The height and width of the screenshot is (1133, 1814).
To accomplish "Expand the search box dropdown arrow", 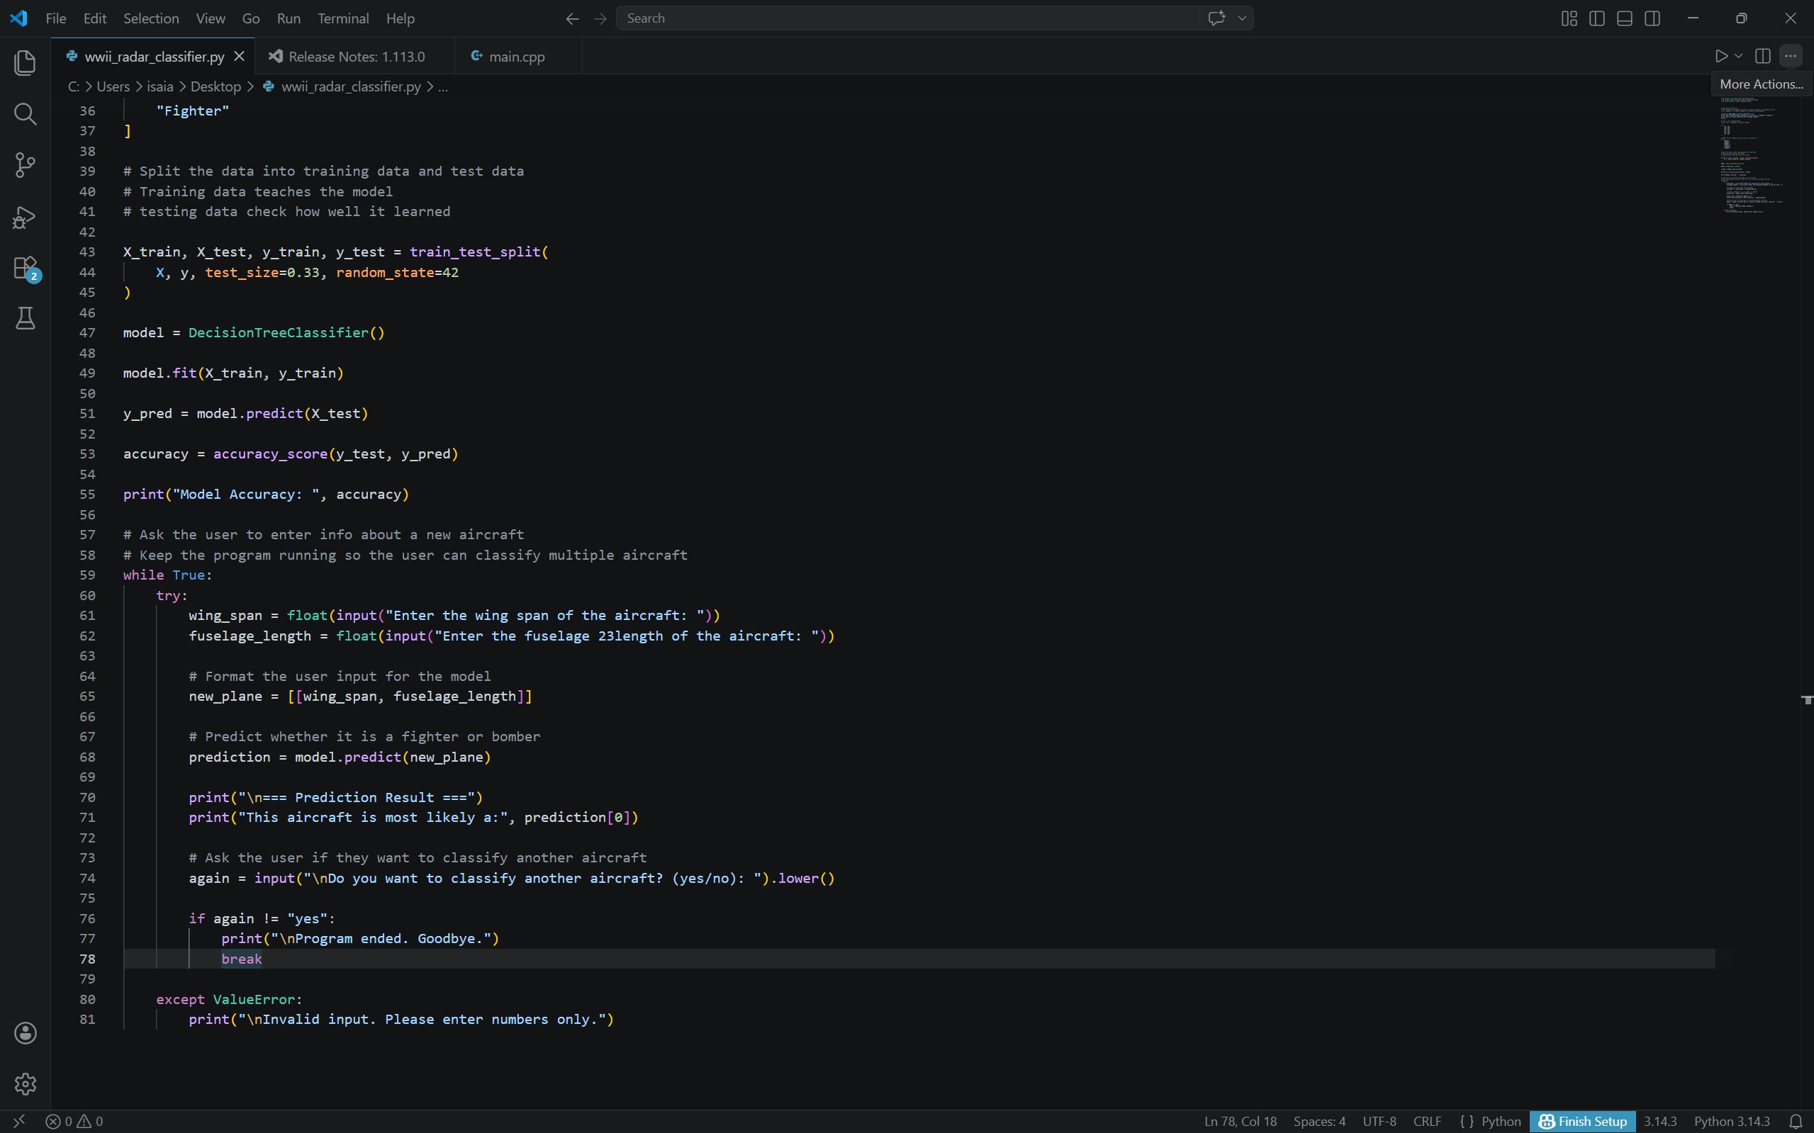I will [1241, 18].
